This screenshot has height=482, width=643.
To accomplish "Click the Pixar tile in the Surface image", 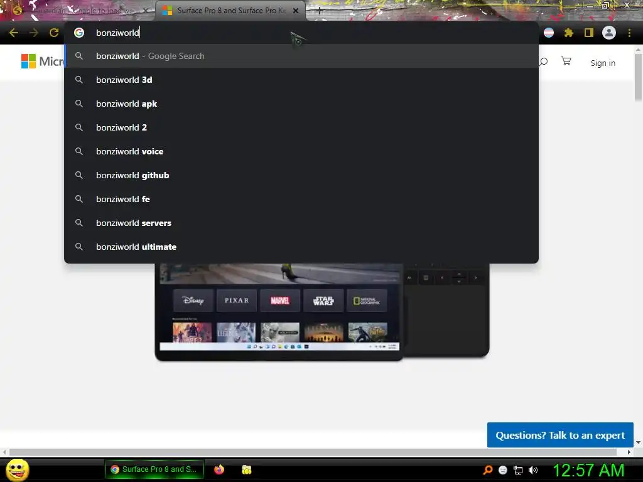I will pos(237,301).
